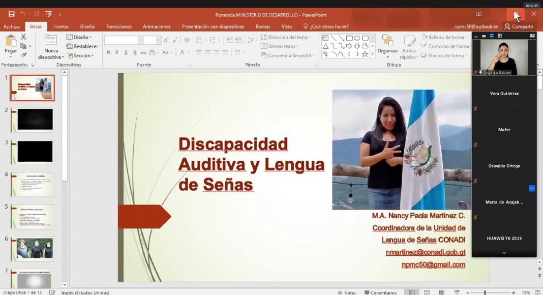Click the Restablecer button
Image resolution: width=543 pixels, height=295 pixels.
click(82, 46)
